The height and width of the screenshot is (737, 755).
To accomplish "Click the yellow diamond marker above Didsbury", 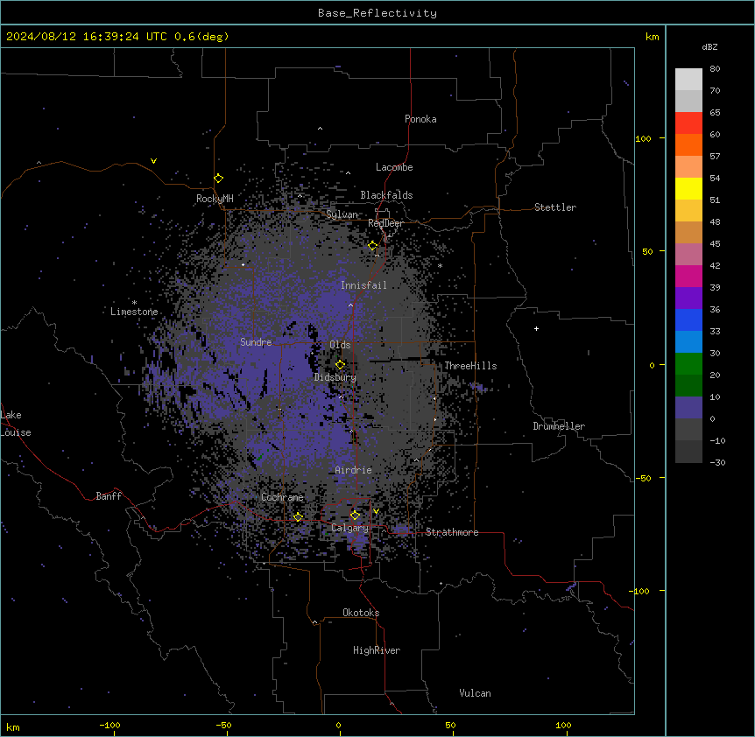I will tap(341, 365).
